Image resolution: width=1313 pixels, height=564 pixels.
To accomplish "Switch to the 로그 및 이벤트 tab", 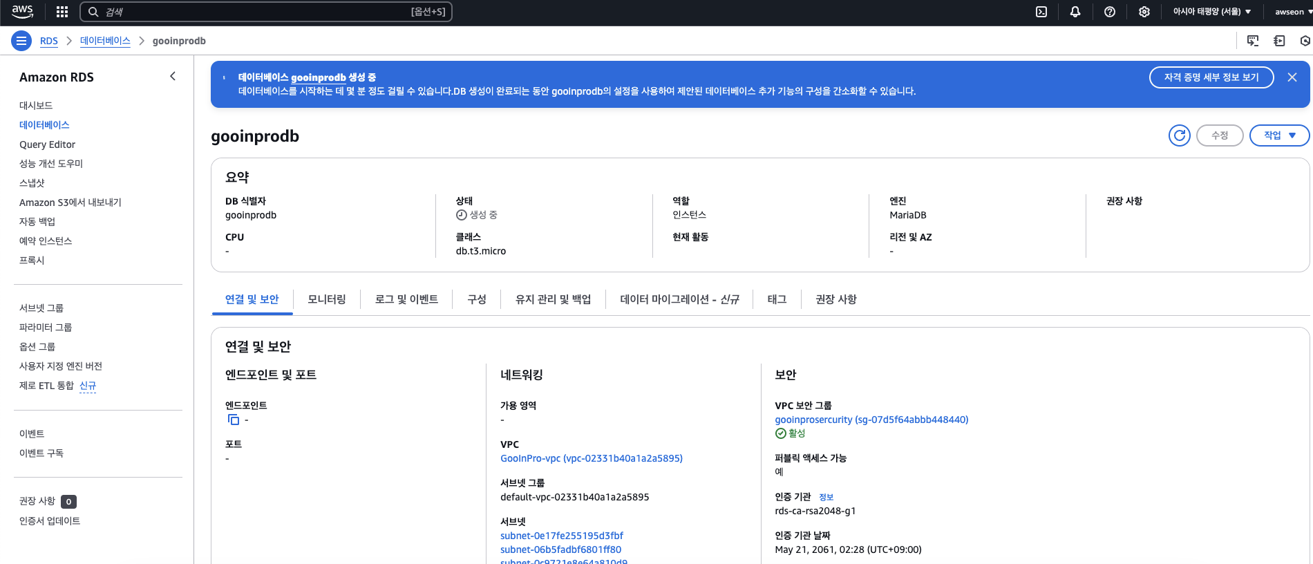I will click(406, 299).
